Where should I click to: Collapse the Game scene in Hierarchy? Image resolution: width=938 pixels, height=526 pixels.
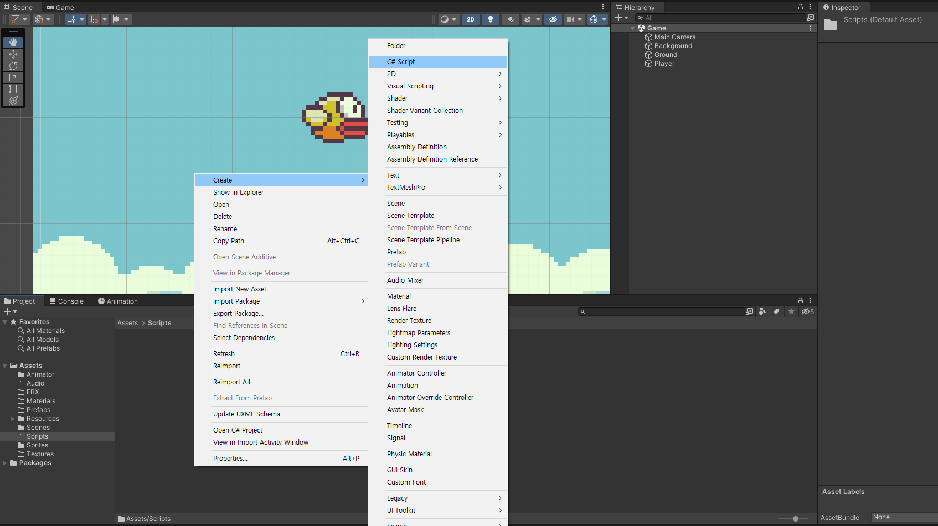click(x=633, y=28)
